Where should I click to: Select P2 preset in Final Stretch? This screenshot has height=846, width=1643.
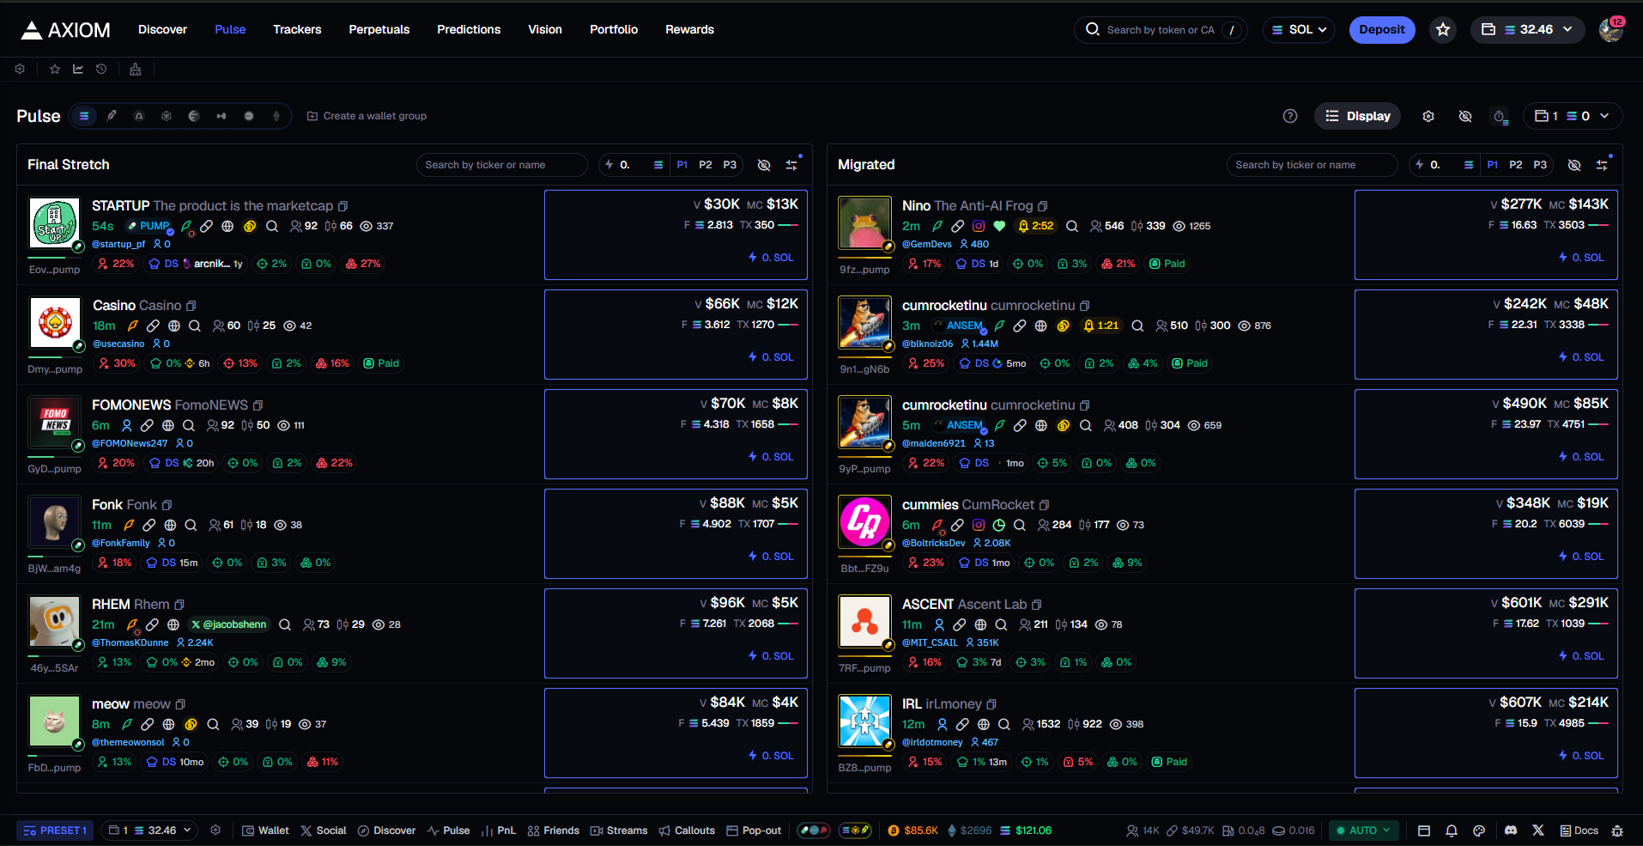(x=706, y=165)
